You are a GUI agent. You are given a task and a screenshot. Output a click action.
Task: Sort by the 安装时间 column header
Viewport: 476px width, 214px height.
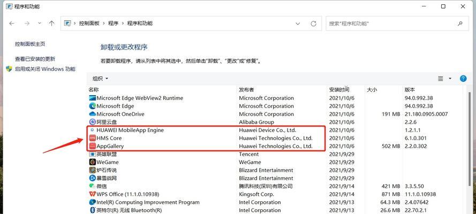click(339, 90)
